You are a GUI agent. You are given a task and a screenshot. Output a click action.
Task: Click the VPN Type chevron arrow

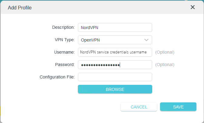[x=146, y=40]
